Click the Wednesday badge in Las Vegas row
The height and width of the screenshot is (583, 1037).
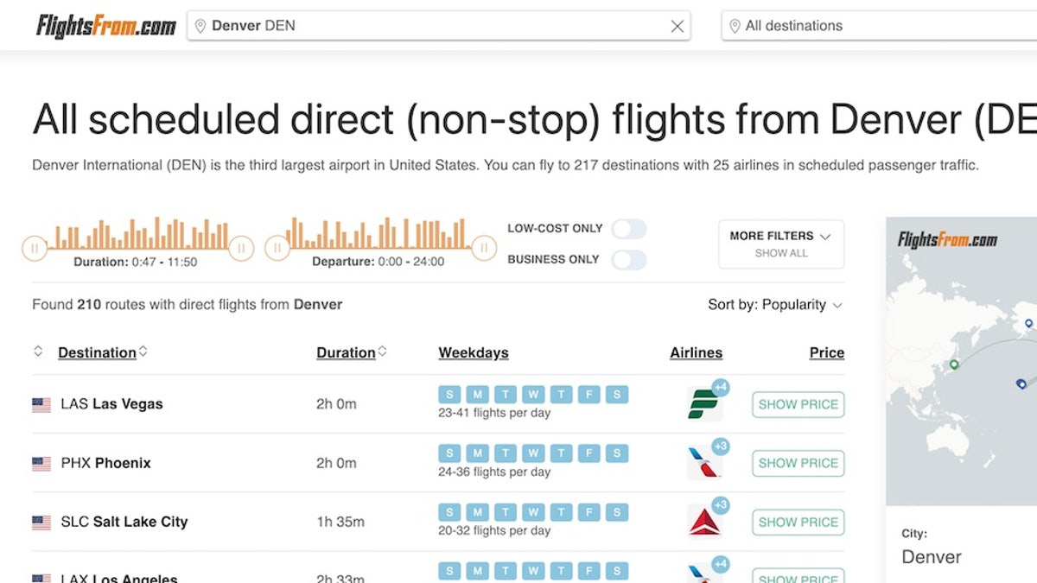point(533,395)
